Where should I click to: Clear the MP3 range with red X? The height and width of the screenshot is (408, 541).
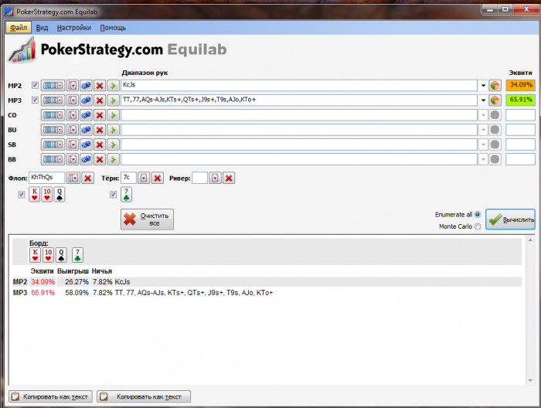[100, 100]
